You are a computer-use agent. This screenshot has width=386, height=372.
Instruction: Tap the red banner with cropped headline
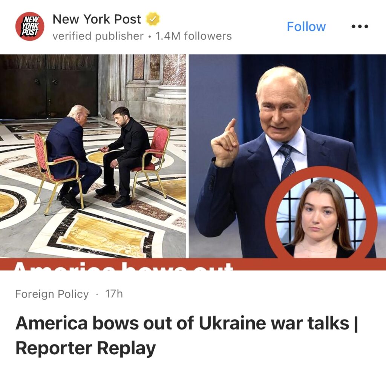(x=193, y=264)
